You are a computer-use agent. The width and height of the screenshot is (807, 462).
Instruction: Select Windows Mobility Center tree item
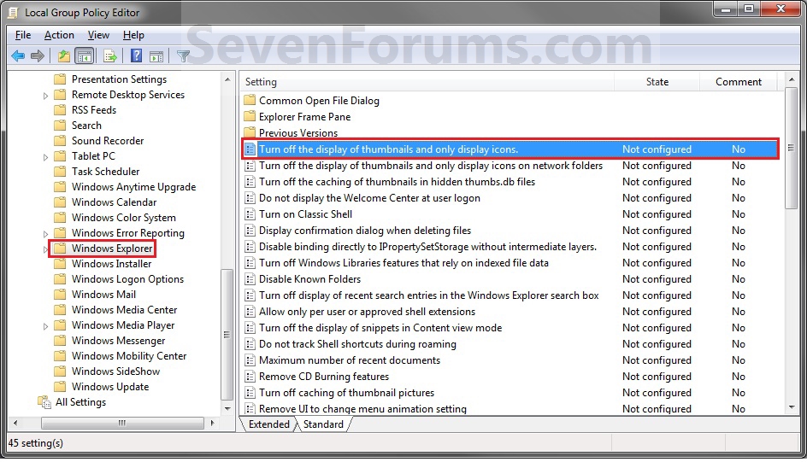tap(129, 356)
